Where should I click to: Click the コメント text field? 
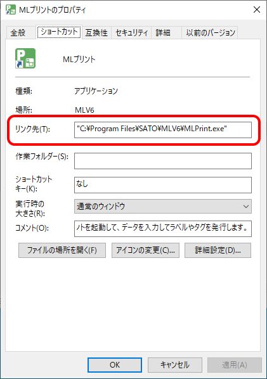(163, 228)
